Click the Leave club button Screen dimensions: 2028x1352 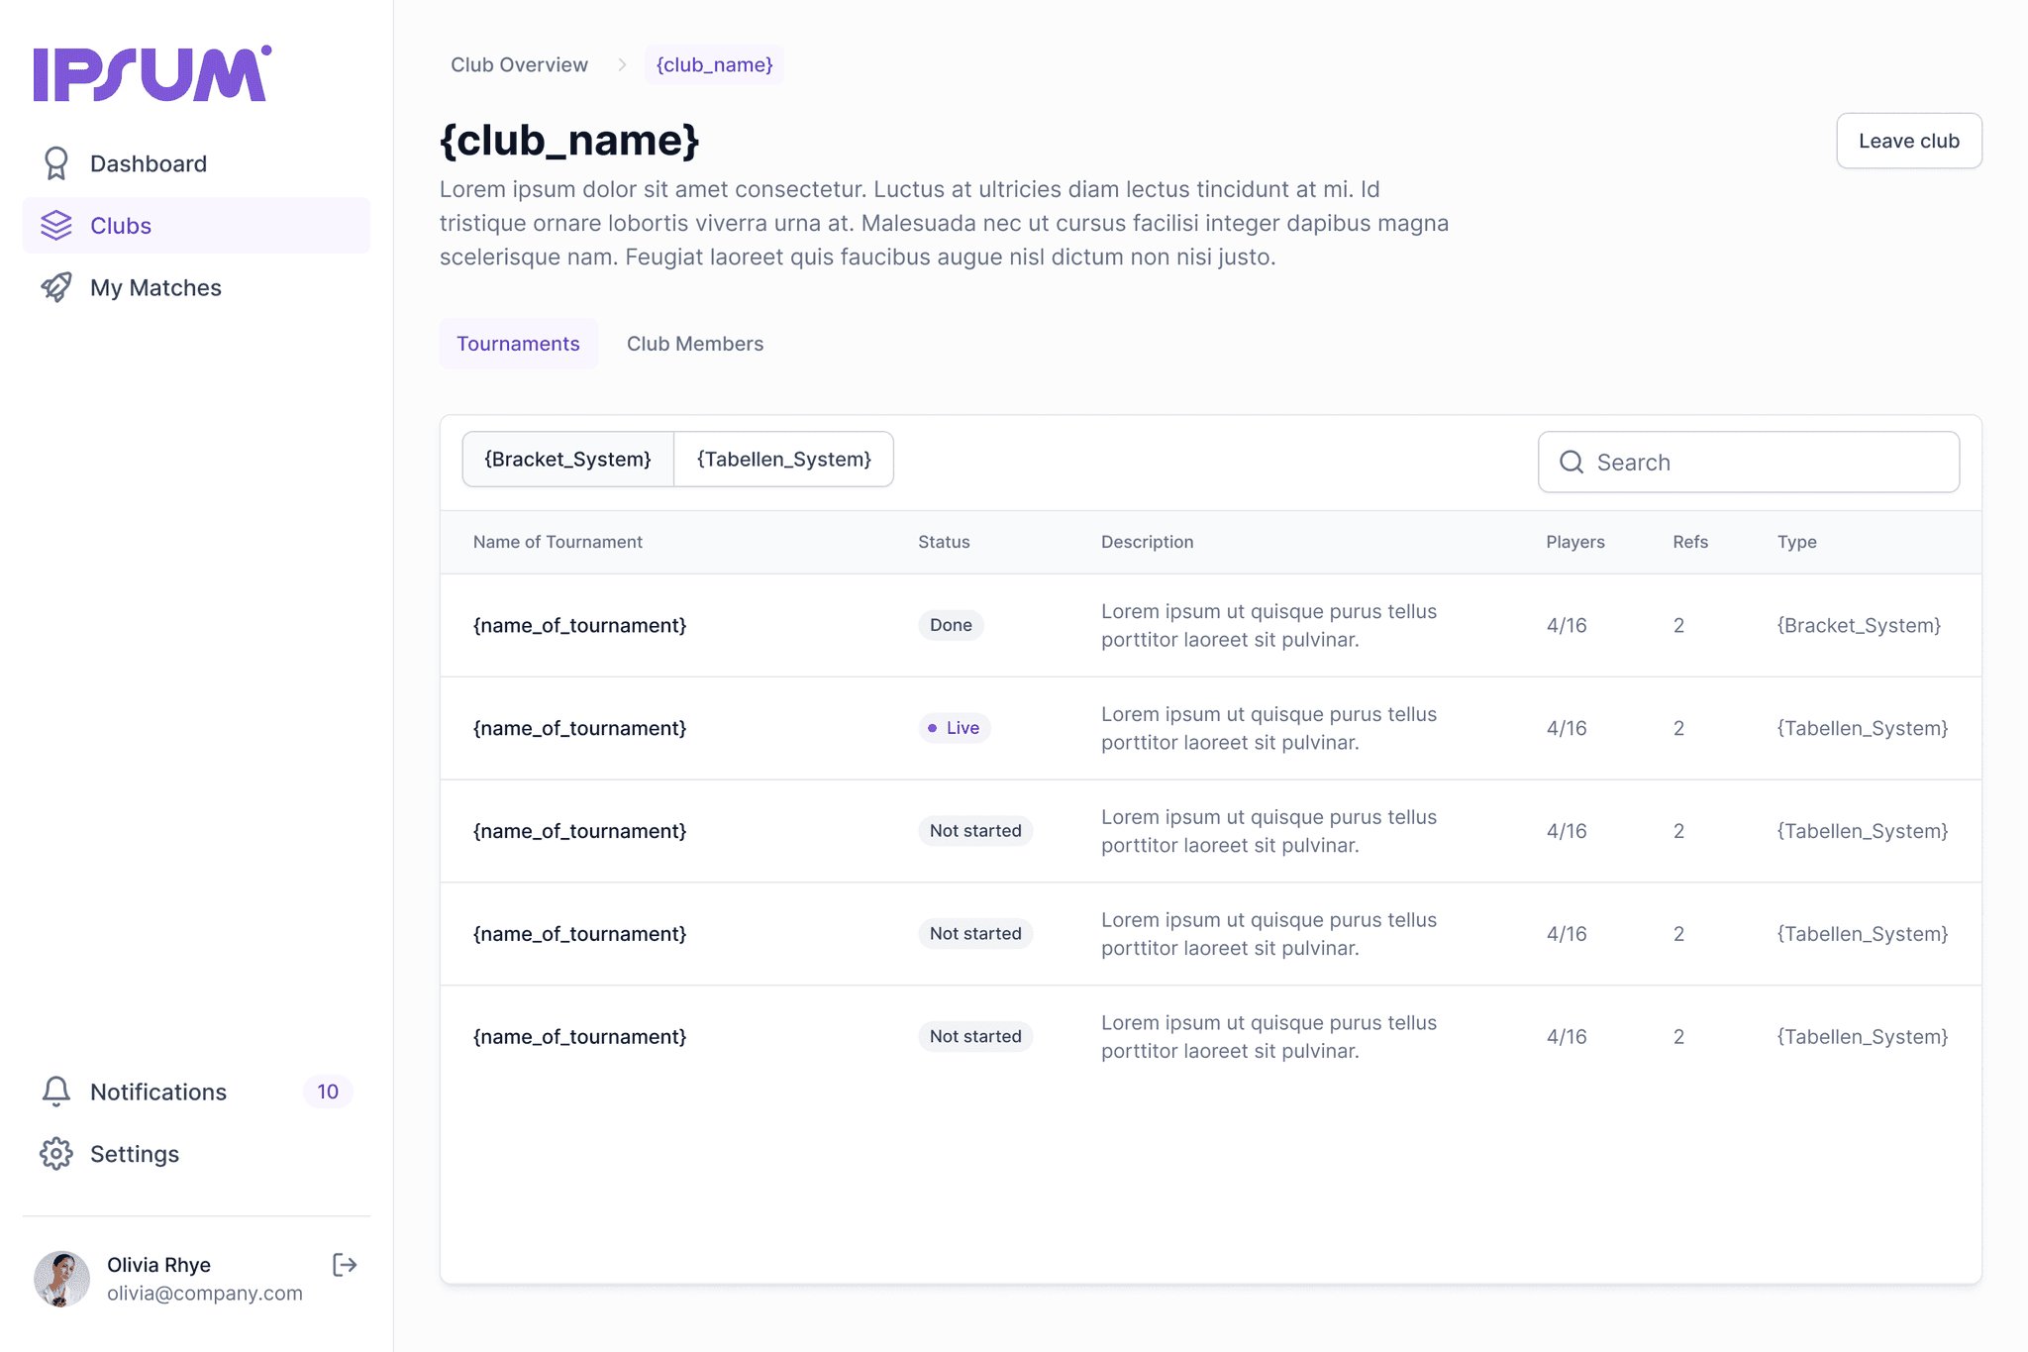[x=1908, y=141]
